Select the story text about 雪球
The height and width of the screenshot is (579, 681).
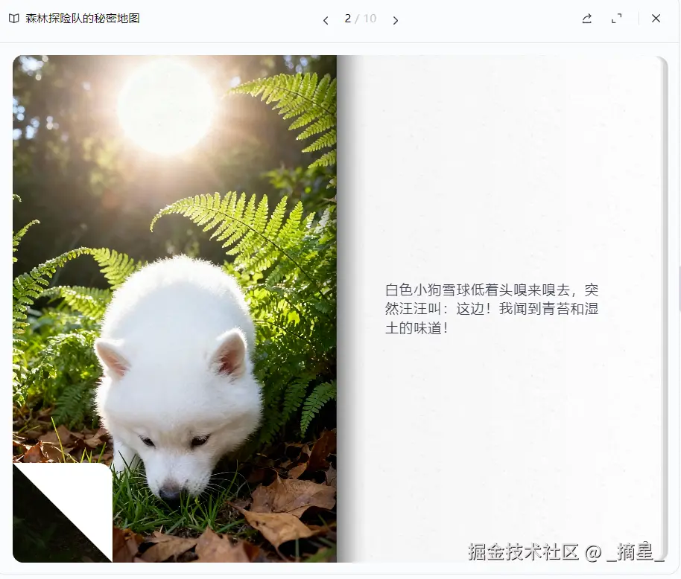(492, 309)
